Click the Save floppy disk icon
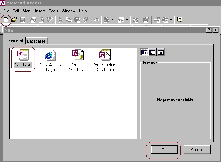This screenshot has height=162, width=221. click(x=23, y=20)
